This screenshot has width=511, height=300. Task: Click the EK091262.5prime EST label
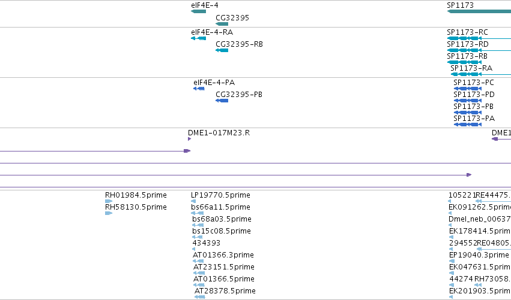480,207
